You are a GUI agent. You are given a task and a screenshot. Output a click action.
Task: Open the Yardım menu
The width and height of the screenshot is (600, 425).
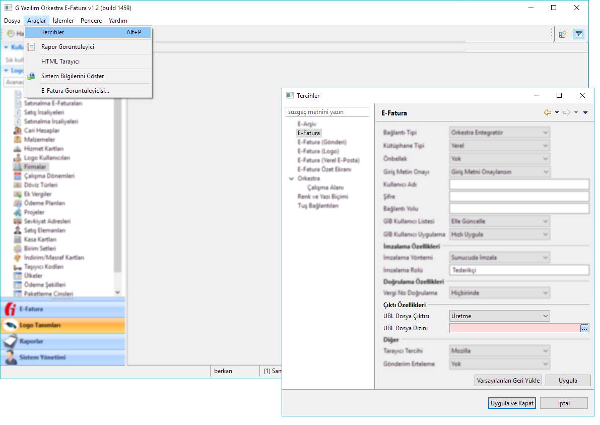point(118,21)
